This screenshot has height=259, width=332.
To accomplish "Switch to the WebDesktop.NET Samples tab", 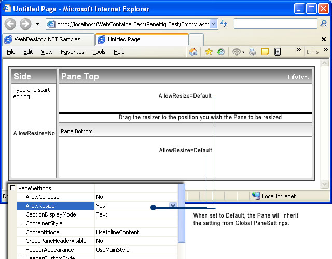I will [x=47, y=39].
